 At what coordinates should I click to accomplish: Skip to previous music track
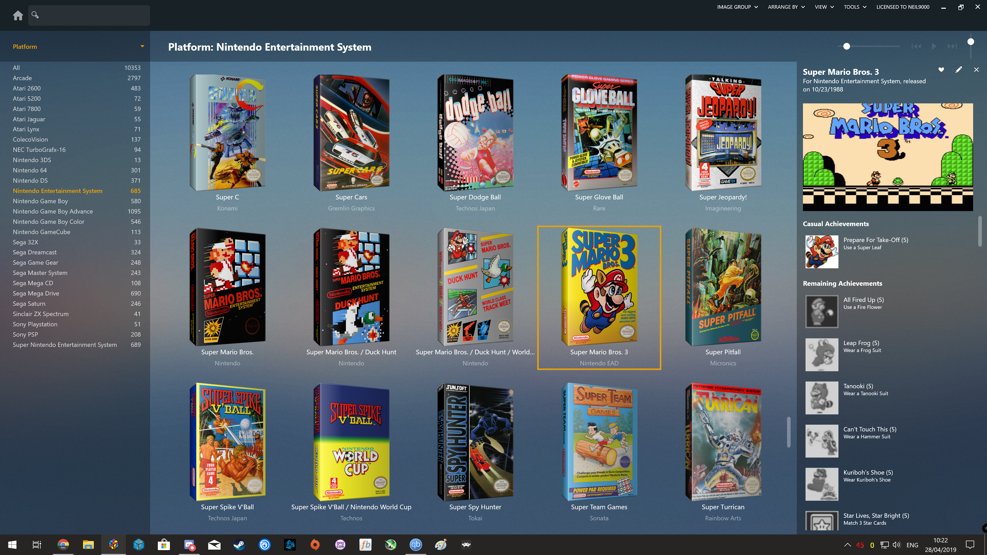(916, 46)
